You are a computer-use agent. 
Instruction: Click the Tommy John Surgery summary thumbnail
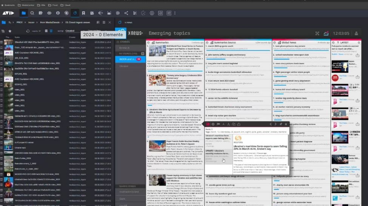tap(157, 80)
